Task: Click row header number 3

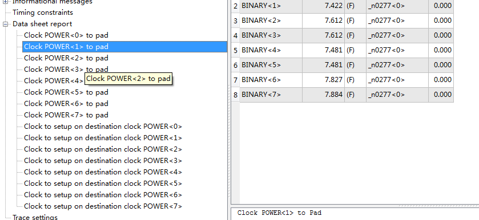Action: pos(235,21)
